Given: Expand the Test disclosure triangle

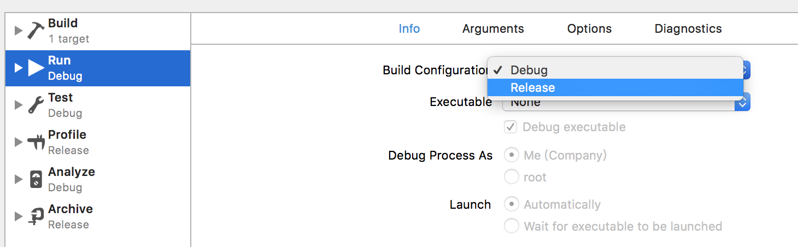Looking at the screenshot, I should [x=19, y=105].
